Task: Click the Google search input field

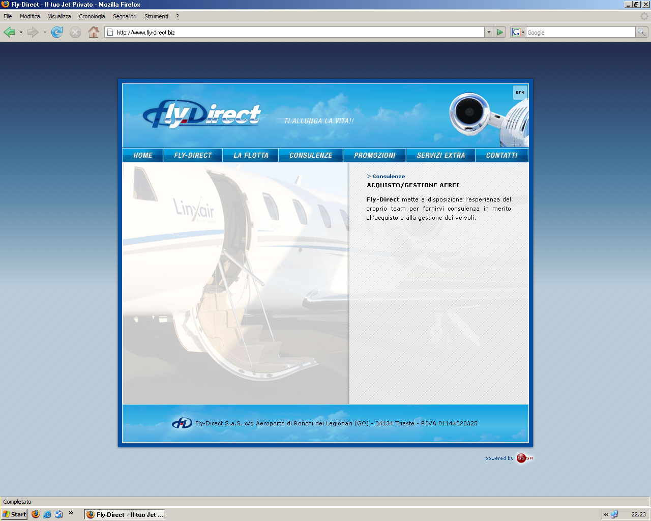Action: pos(580,32)
